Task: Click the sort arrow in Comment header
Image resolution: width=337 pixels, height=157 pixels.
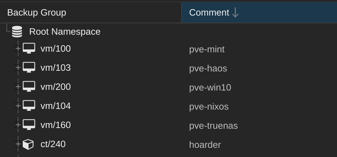Action: 235,13
